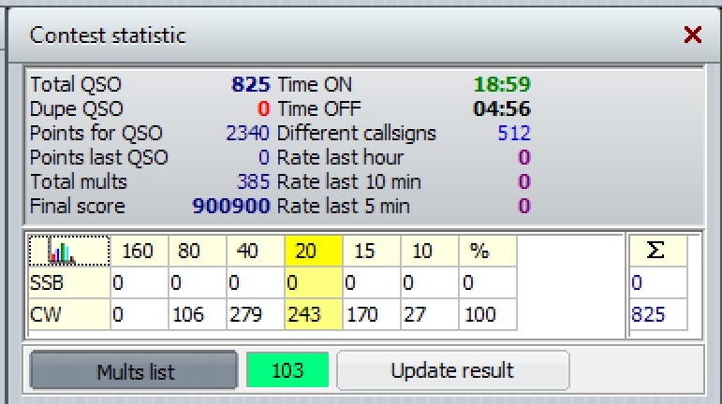Select the 10 band column header
Viewport: 722px width, 404px height.
[x=428, y=252]
